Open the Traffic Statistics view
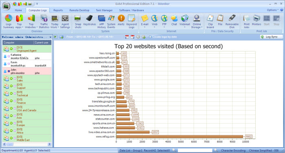Image resolution: width=285 pixels, height=153 pixels. 44,22
